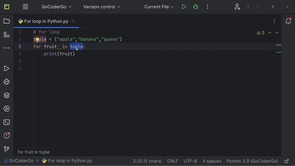The width and height of the screenshot is (295, 166).
Task: Open the Python Console tool window
Action: point(6,82)
